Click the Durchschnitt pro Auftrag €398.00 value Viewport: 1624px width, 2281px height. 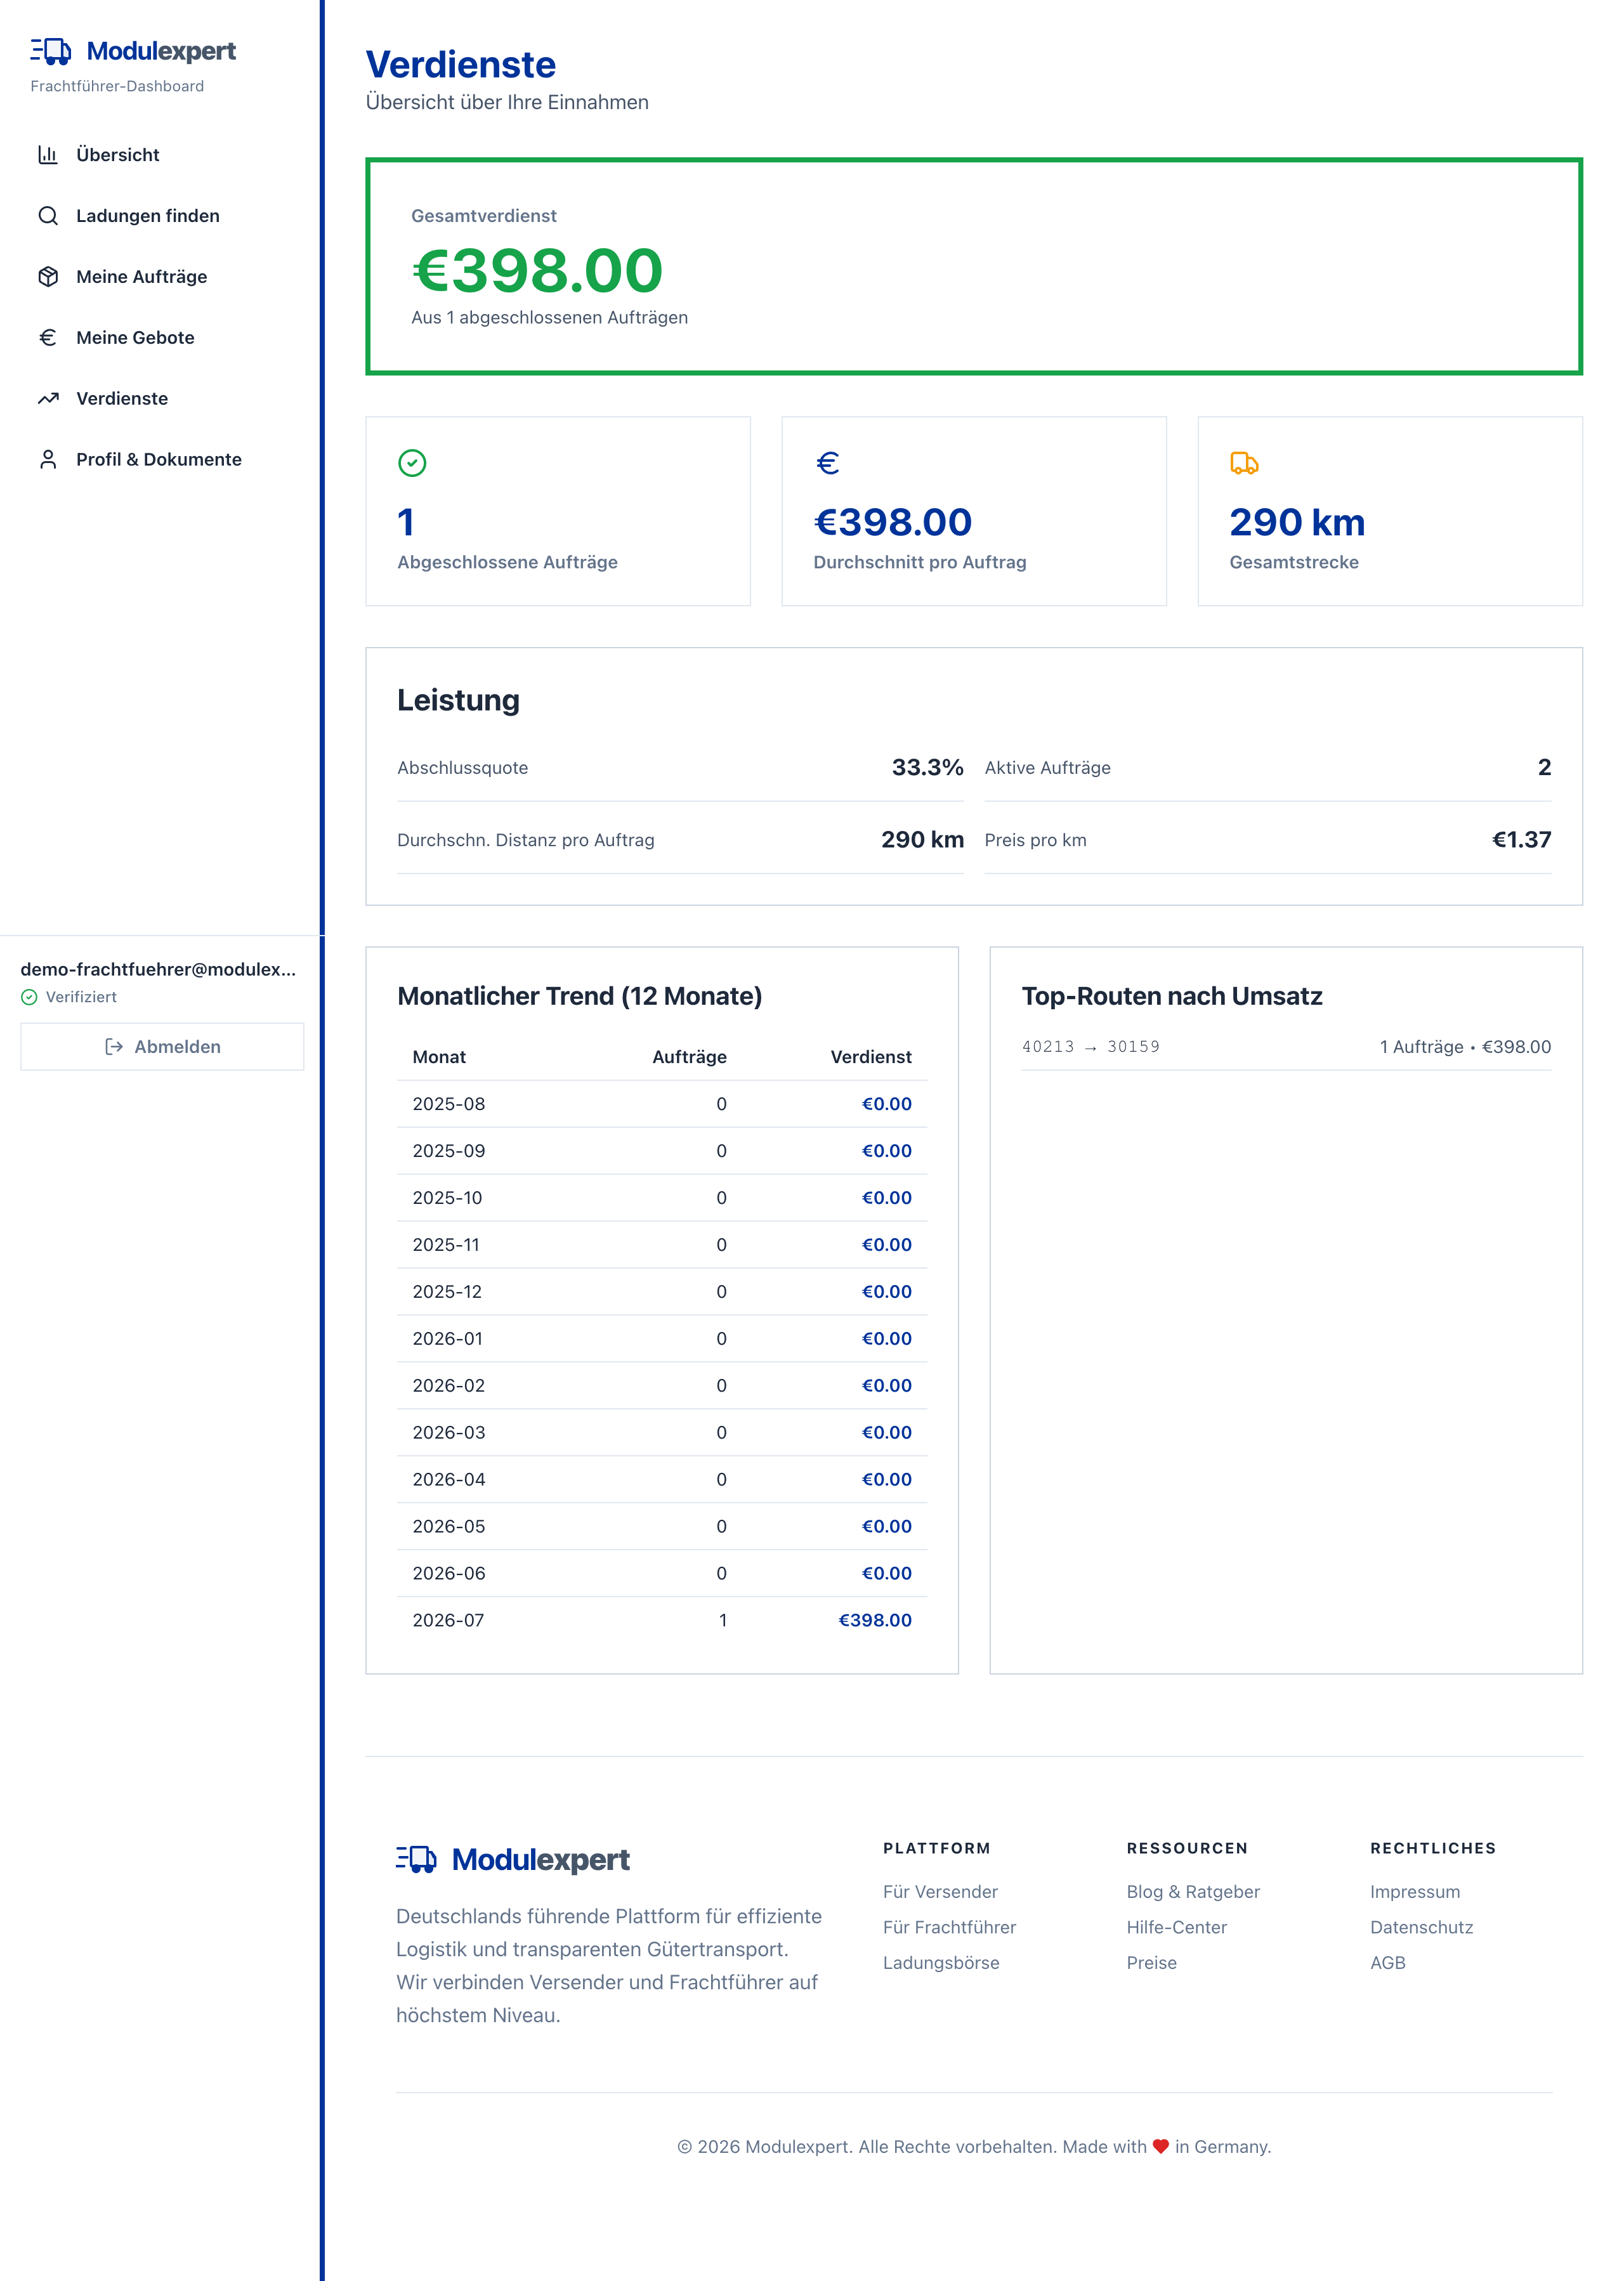(x=893, y=522)
